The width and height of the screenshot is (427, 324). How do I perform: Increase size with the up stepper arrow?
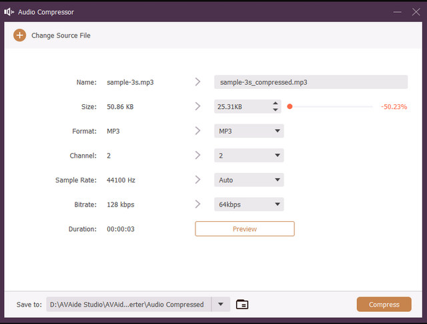[275, 104]
